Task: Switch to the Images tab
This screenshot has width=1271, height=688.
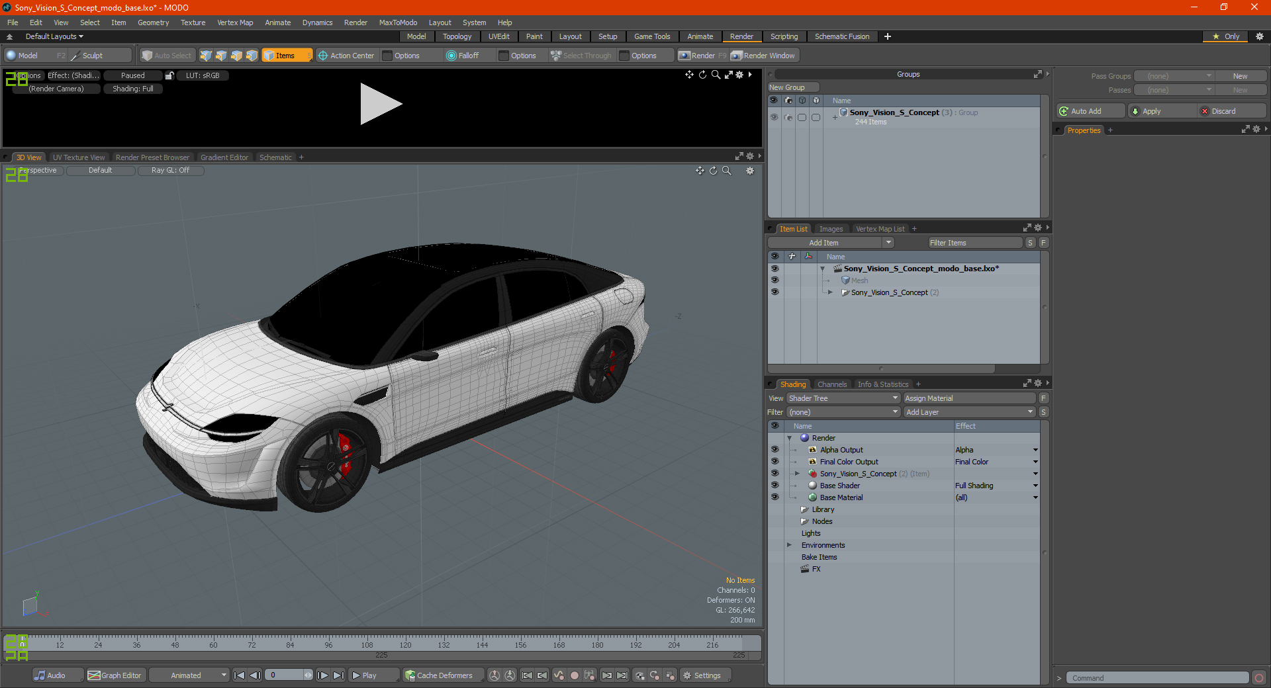Action: tap(831, 229)
